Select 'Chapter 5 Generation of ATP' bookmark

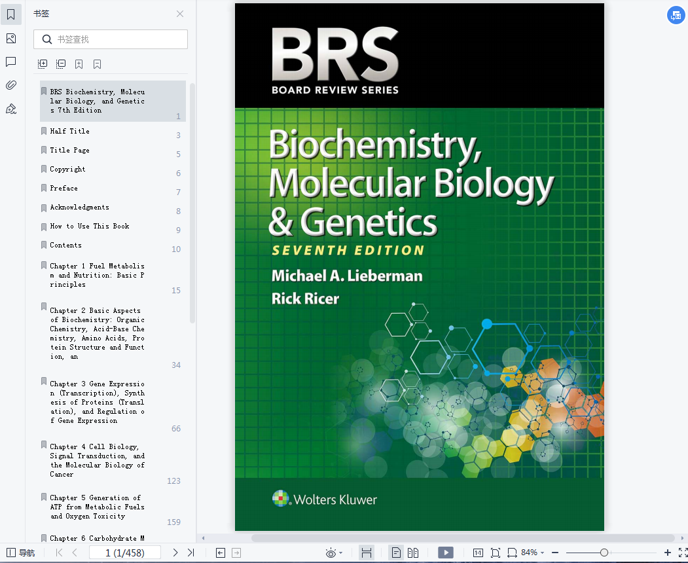pos(97,507)
